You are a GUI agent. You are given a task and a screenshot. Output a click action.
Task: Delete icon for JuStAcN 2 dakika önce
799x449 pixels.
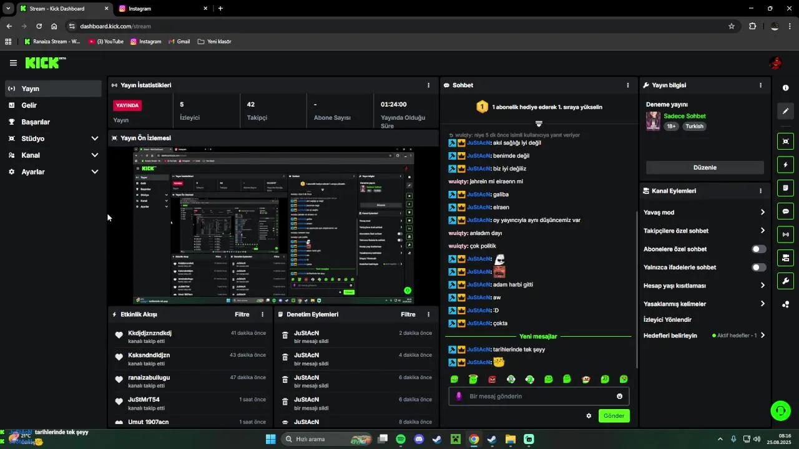pos(285,336)
